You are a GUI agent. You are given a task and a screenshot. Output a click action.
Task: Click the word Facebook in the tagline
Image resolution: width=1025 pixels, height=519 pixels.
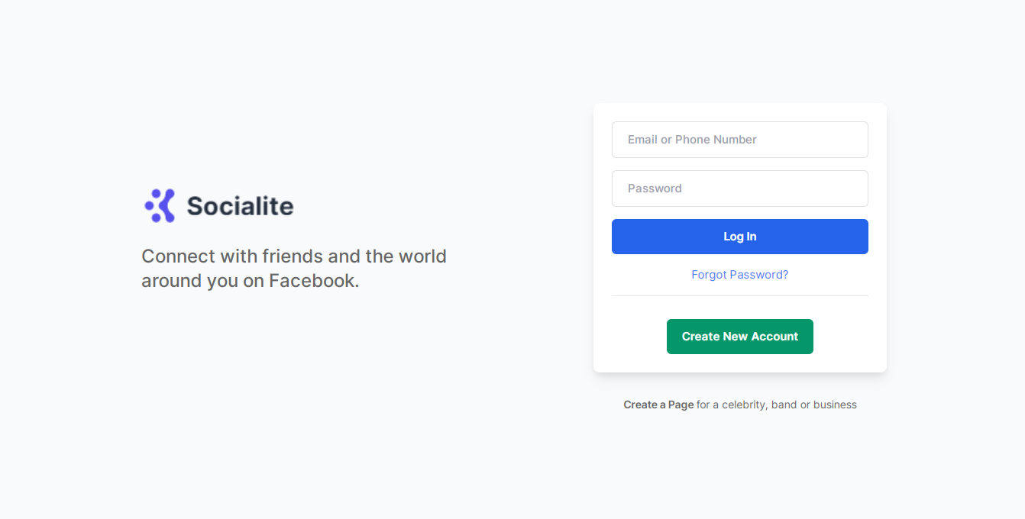coord(312,281)
